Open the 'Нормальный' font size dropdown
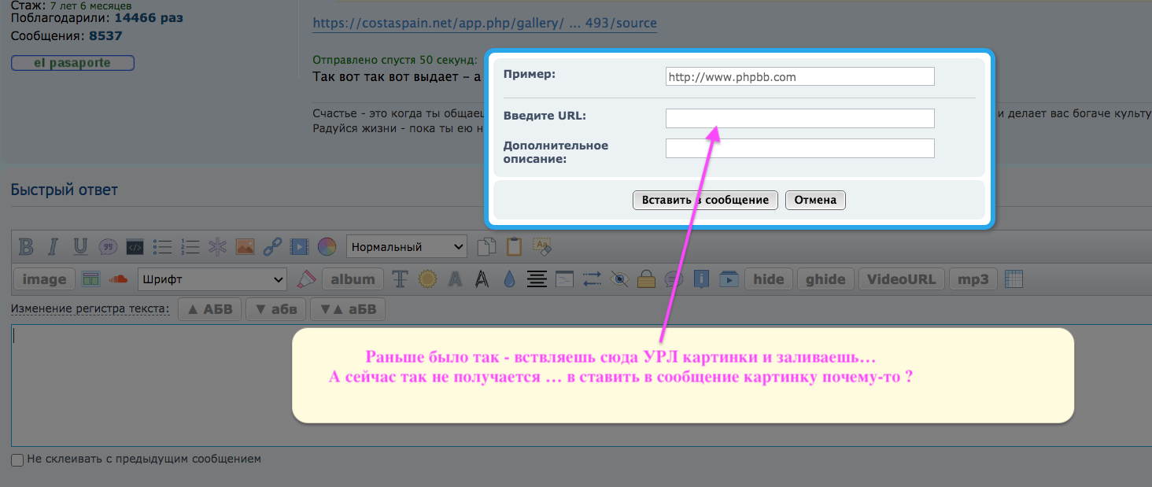Viewport: 1152px width, 487px height. (x=407, y=247)
